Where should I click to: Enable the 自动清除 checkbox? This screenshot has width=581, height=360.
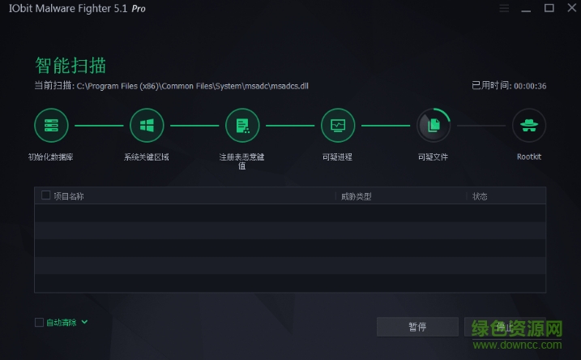click(39, 322)
